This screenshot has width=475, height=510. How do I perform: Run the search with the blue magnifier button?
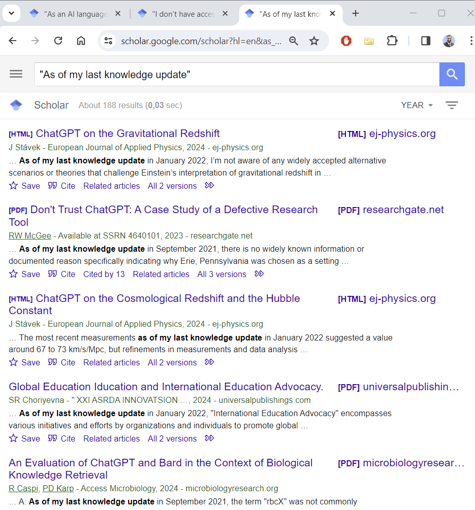pos(452,75)
